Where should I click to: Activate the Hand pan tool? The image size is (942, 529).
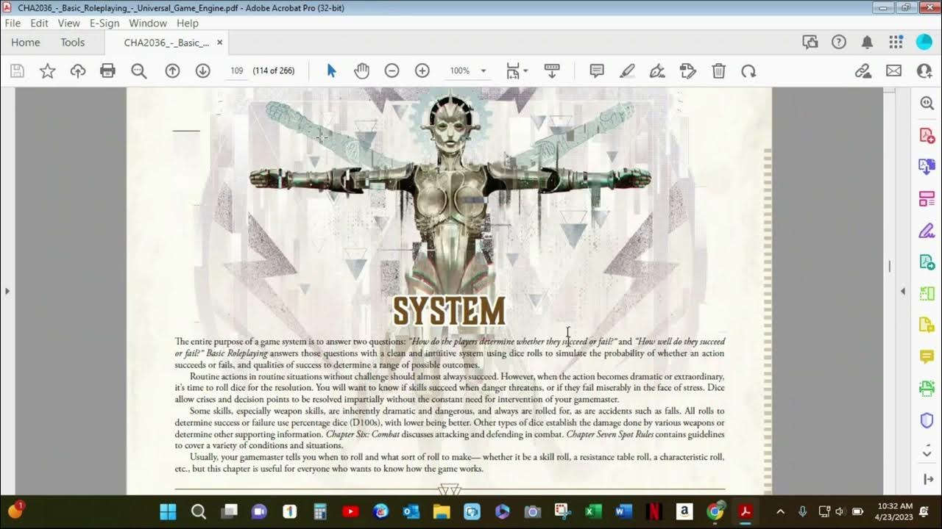point(361,71)
